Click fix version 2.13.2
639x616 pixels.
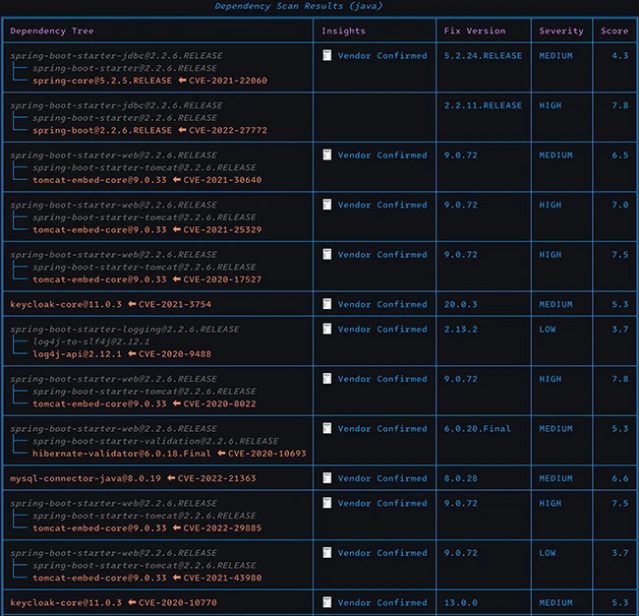point(460,330)
